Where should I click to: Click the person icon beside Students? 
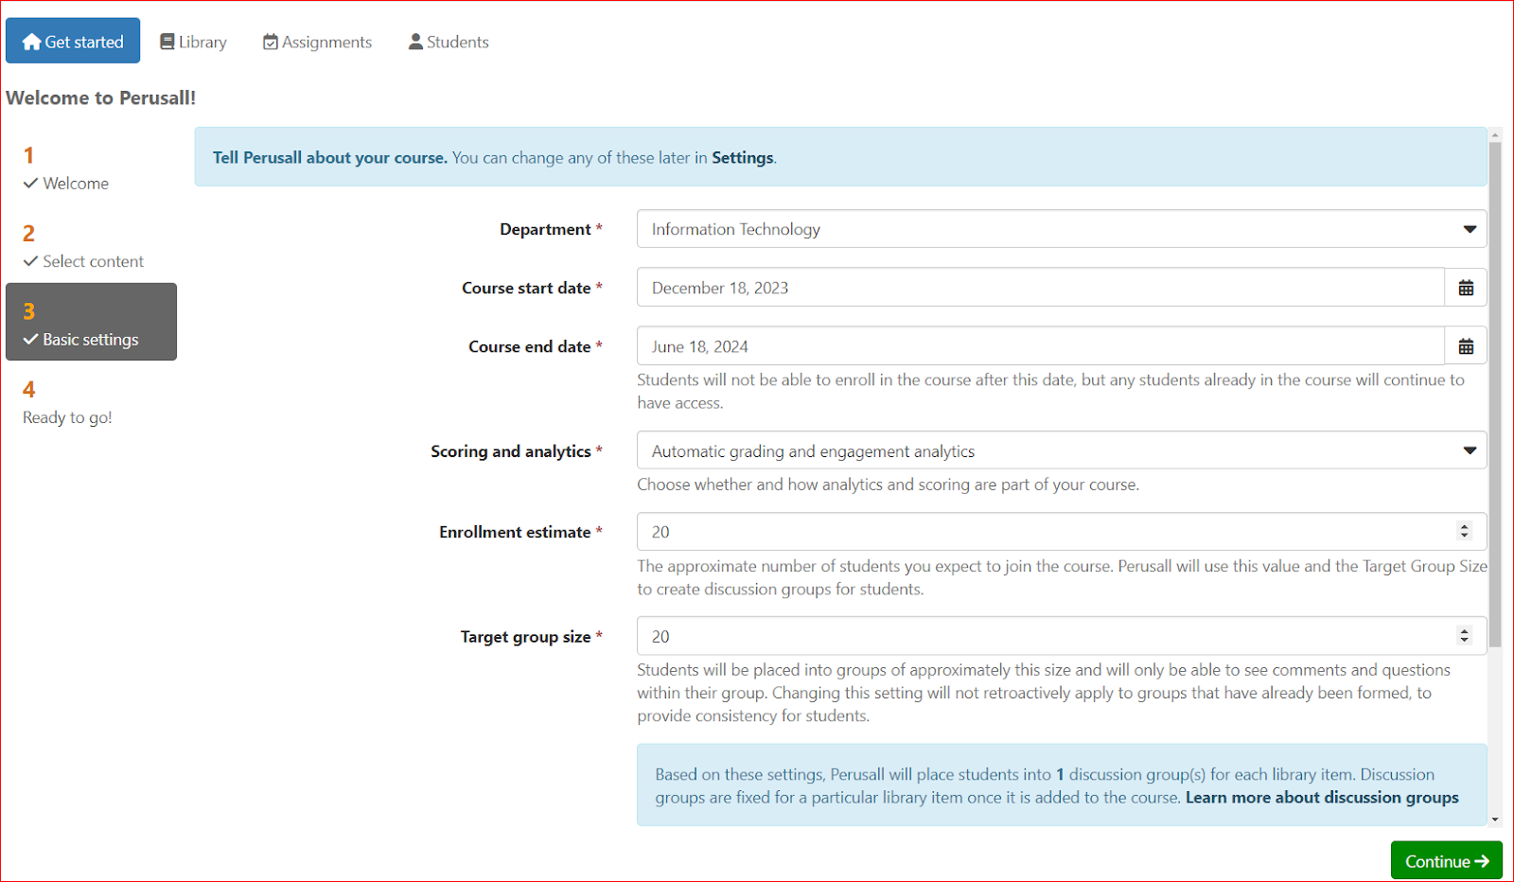[x=415, y=42]
